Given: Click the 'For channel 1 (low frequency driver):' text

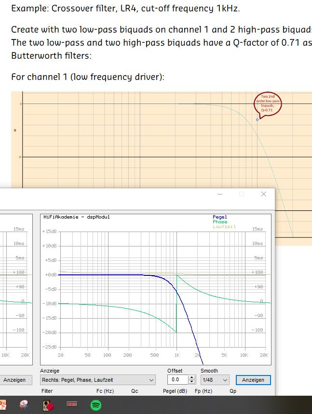Looking at the screenshot, I should (88, 77).
